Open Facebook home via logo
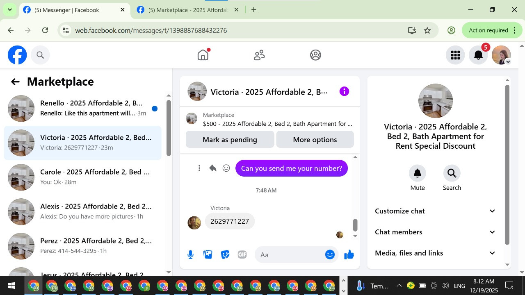 [x=17, y=55]
